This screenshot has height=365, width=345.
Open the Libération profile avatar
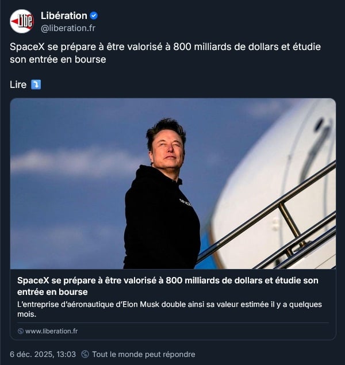tap(22, 21)
